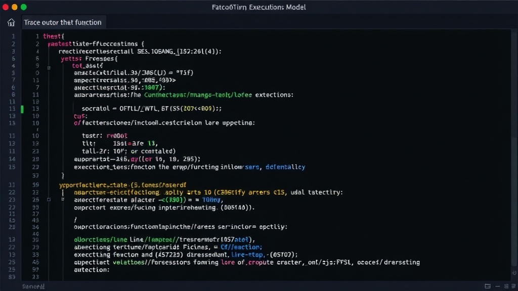The image size is (518, 291).
Task: Click the blue "Lire-ttap," token
Action: 248,255
